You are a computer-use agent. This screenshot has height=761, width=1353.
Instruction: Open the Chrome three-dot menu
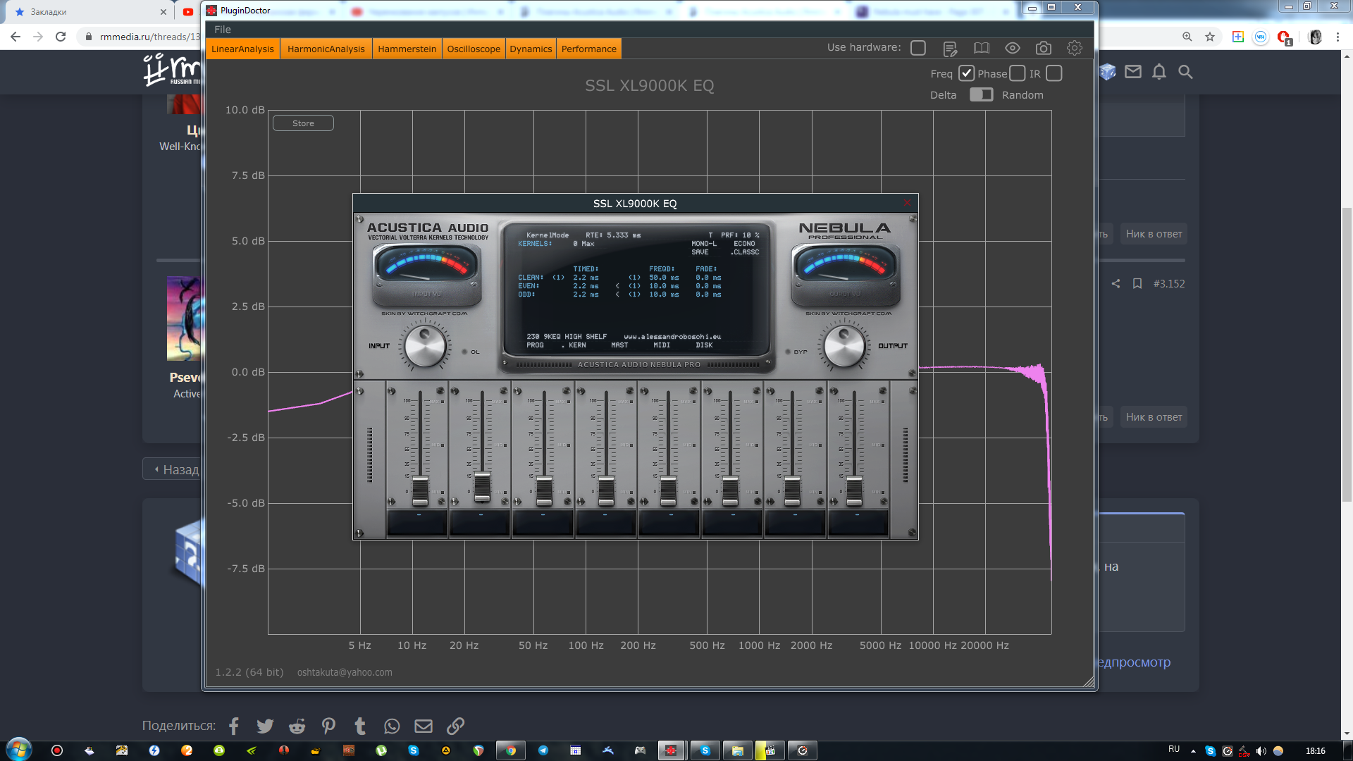point(1337,37)
